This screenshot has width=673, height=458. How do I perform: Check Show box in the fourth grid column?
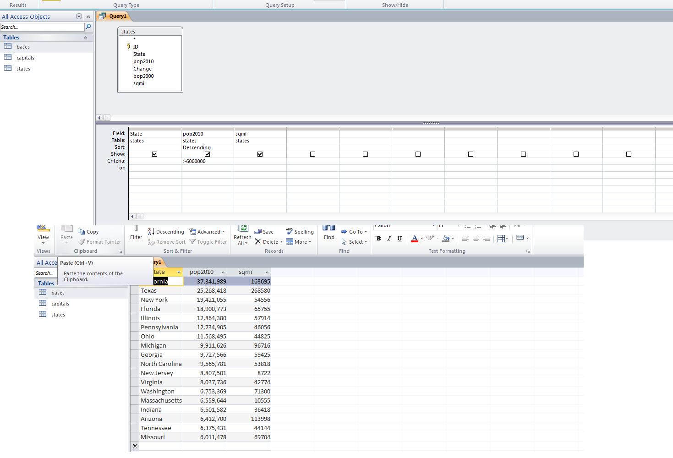click(312, 154)
